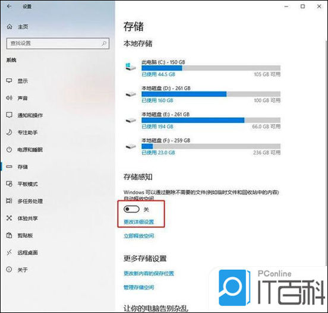Image resolution: width=328 pixels, height=313 pixels.
Task: Open Remote Desktop (远程桌面) settings
Action: [x=27, y=252]
